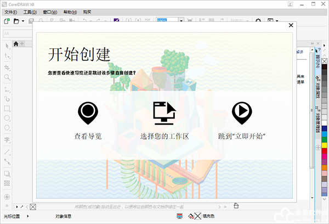
Task: Pick the green swatch in color palette
Action: pos(325,139)
